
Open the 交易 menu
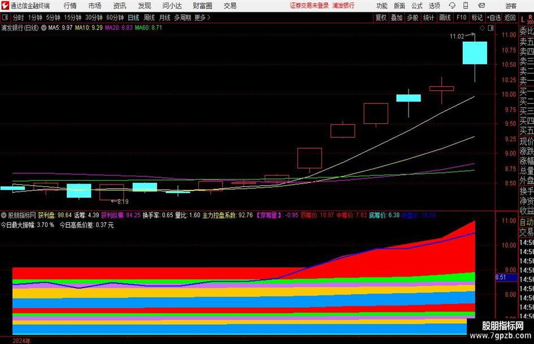pos(230,6)
